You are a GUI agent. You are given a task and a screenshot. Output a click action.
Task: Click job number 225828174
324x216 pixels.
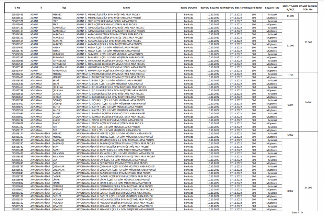coord(17,134)
